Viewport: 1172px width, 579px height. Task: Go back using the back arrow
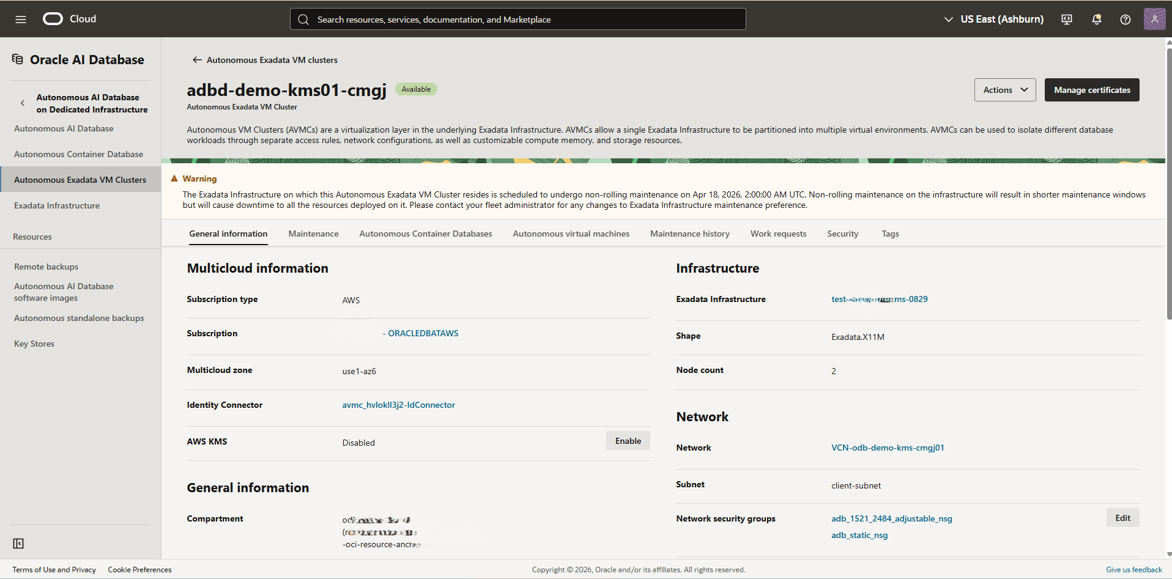point(197,59)
